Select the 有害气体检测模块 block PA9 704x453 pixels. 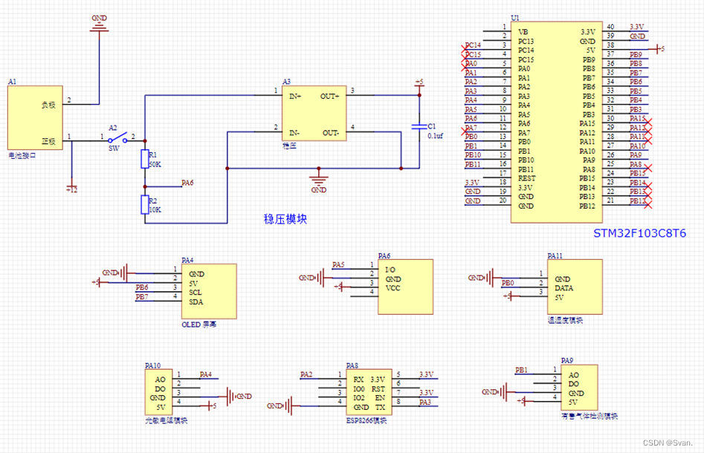580,388
